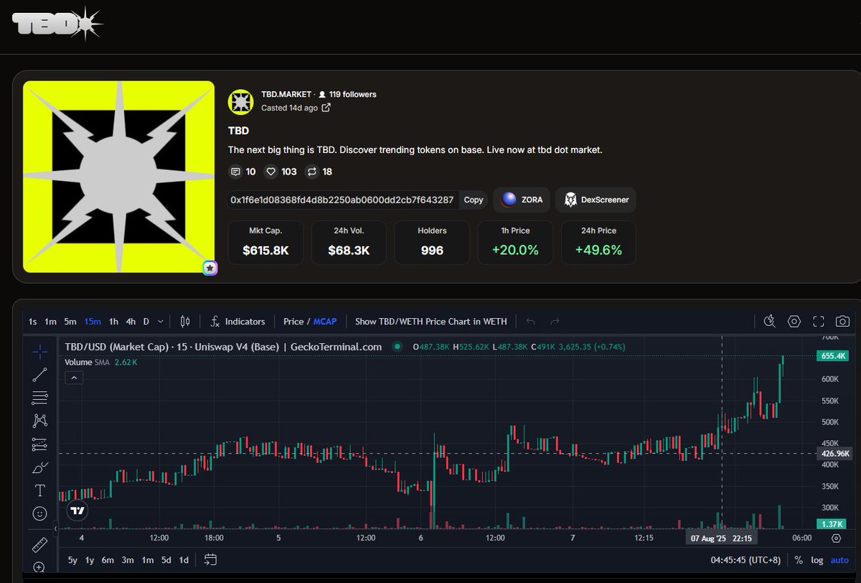Open chart settings hexagon in top toolbar
Viewport: 861px width, 583px height.
(794, 321)
